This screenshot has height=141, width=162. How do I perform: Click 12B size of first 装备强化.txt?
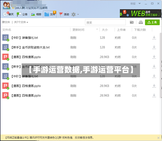pyautogui.click(x=102, y=38)
